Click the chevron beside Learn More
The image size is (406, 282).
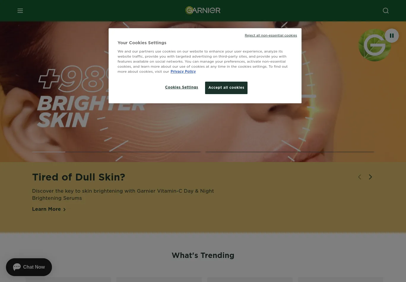point(64,210)
